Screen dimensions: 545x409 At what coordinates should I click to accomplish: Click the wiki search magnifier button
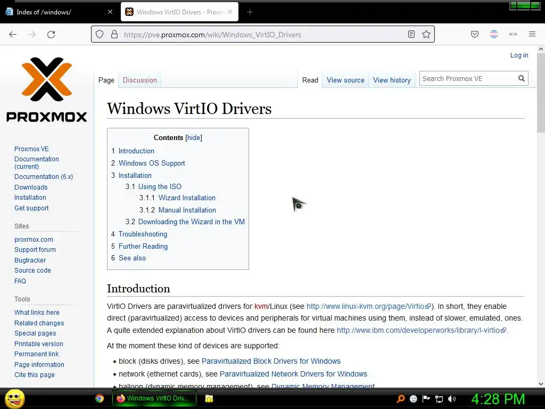522,79
